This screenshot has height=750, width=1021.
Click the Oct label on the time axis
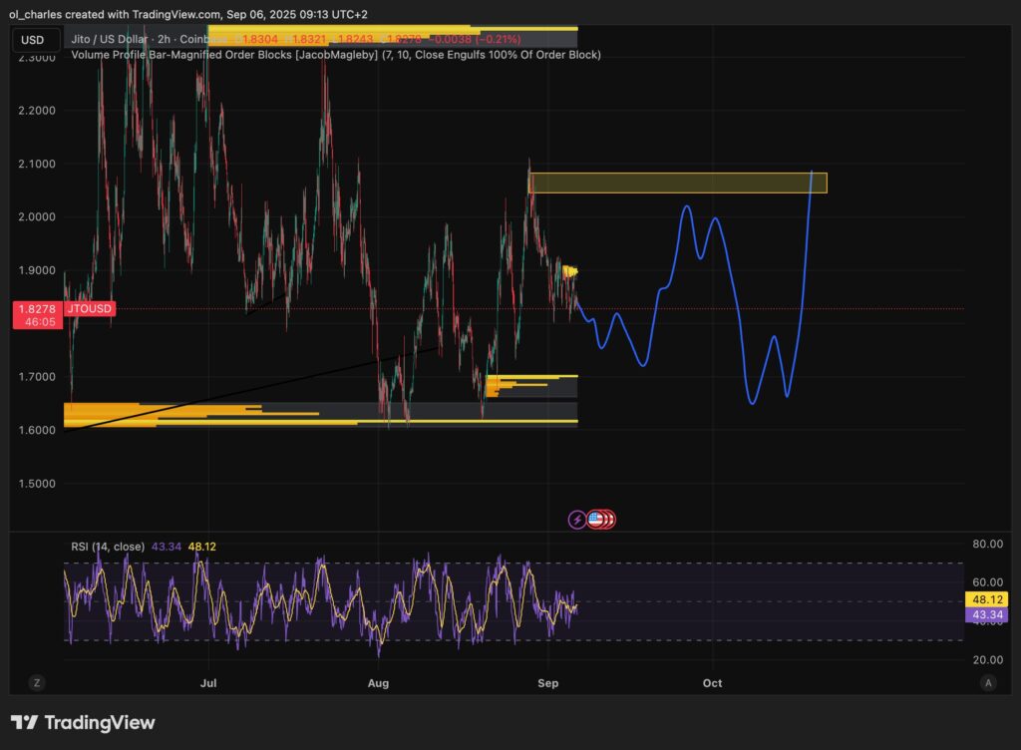(x=712, y=683)
